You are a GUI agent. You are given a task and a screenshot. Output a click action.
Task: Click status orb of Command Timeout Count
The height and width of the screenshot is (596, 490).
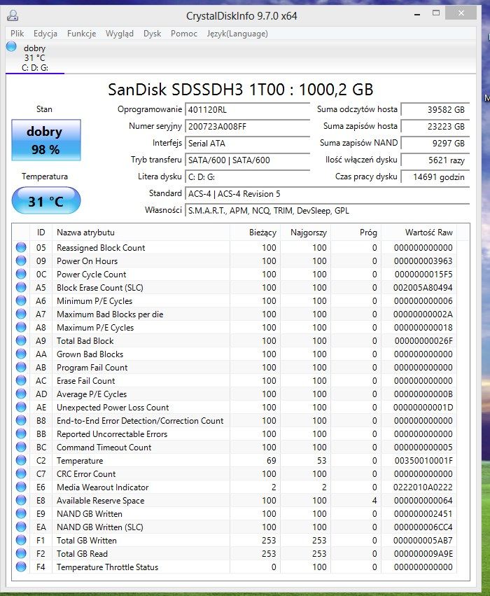21,447
